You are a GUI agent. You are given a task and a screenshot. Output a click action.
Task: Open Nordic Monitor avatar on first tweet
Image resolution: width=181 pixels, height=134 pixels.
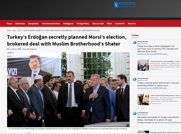click(x=134, y=43)
